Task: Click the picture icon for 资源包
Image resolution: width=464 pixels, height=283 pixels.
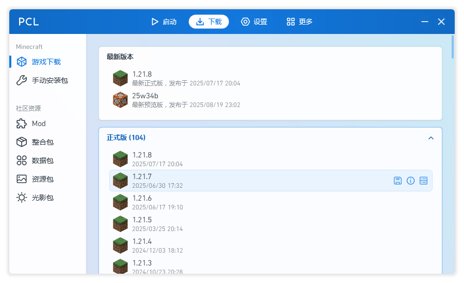Action: 22,179
